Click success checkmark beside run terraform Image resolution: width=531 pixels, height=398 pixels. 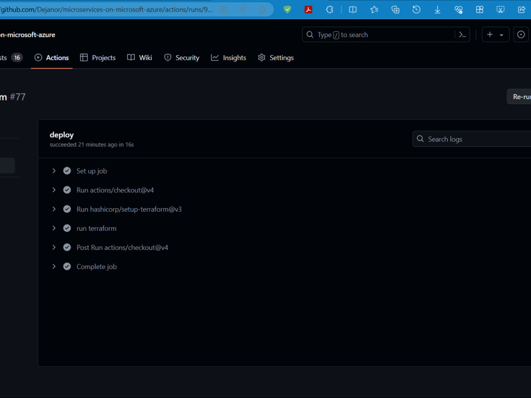[x=67, y=228]
